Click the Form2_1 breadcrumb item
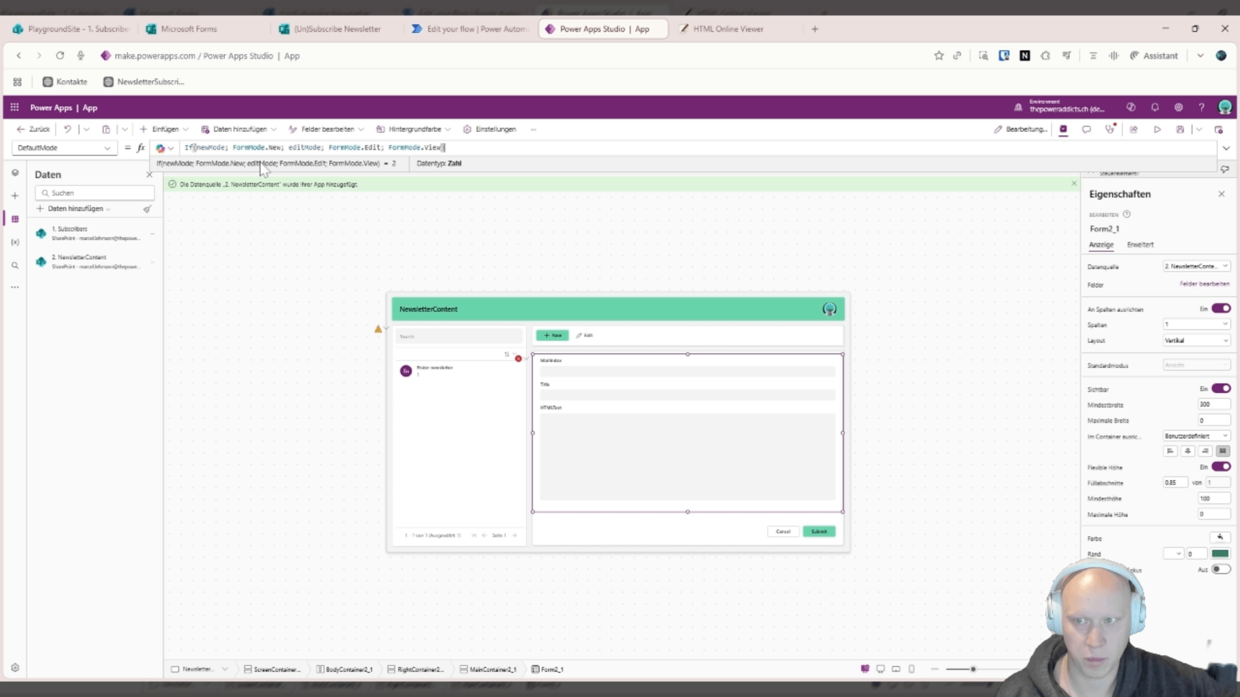The image size is (1240, 697). coord(548,669)
